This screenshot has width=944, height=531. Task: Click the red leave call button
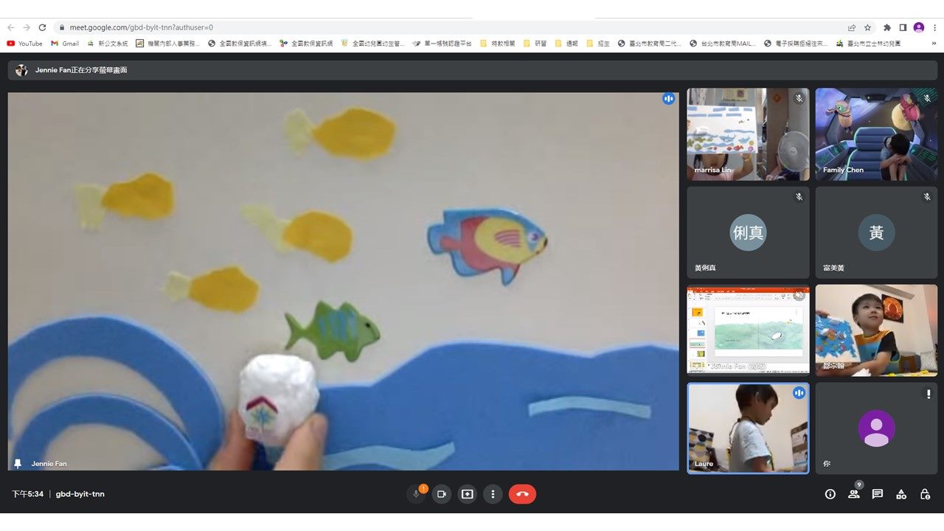point(522,494)
